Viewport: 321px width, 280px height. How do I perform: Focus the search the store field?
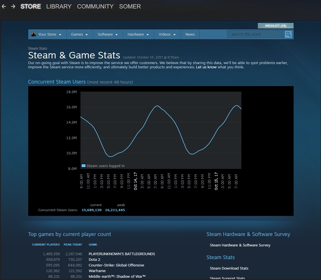click(x=256, y=34)
